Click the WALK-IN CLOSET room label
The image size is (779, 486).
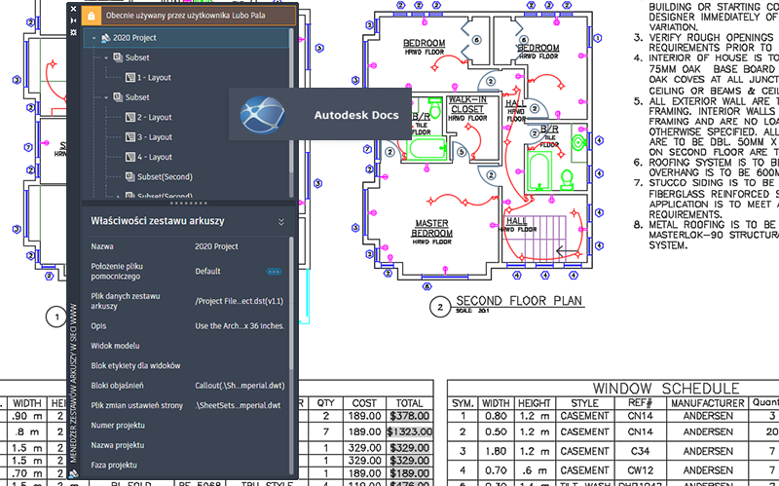(467, 104)
